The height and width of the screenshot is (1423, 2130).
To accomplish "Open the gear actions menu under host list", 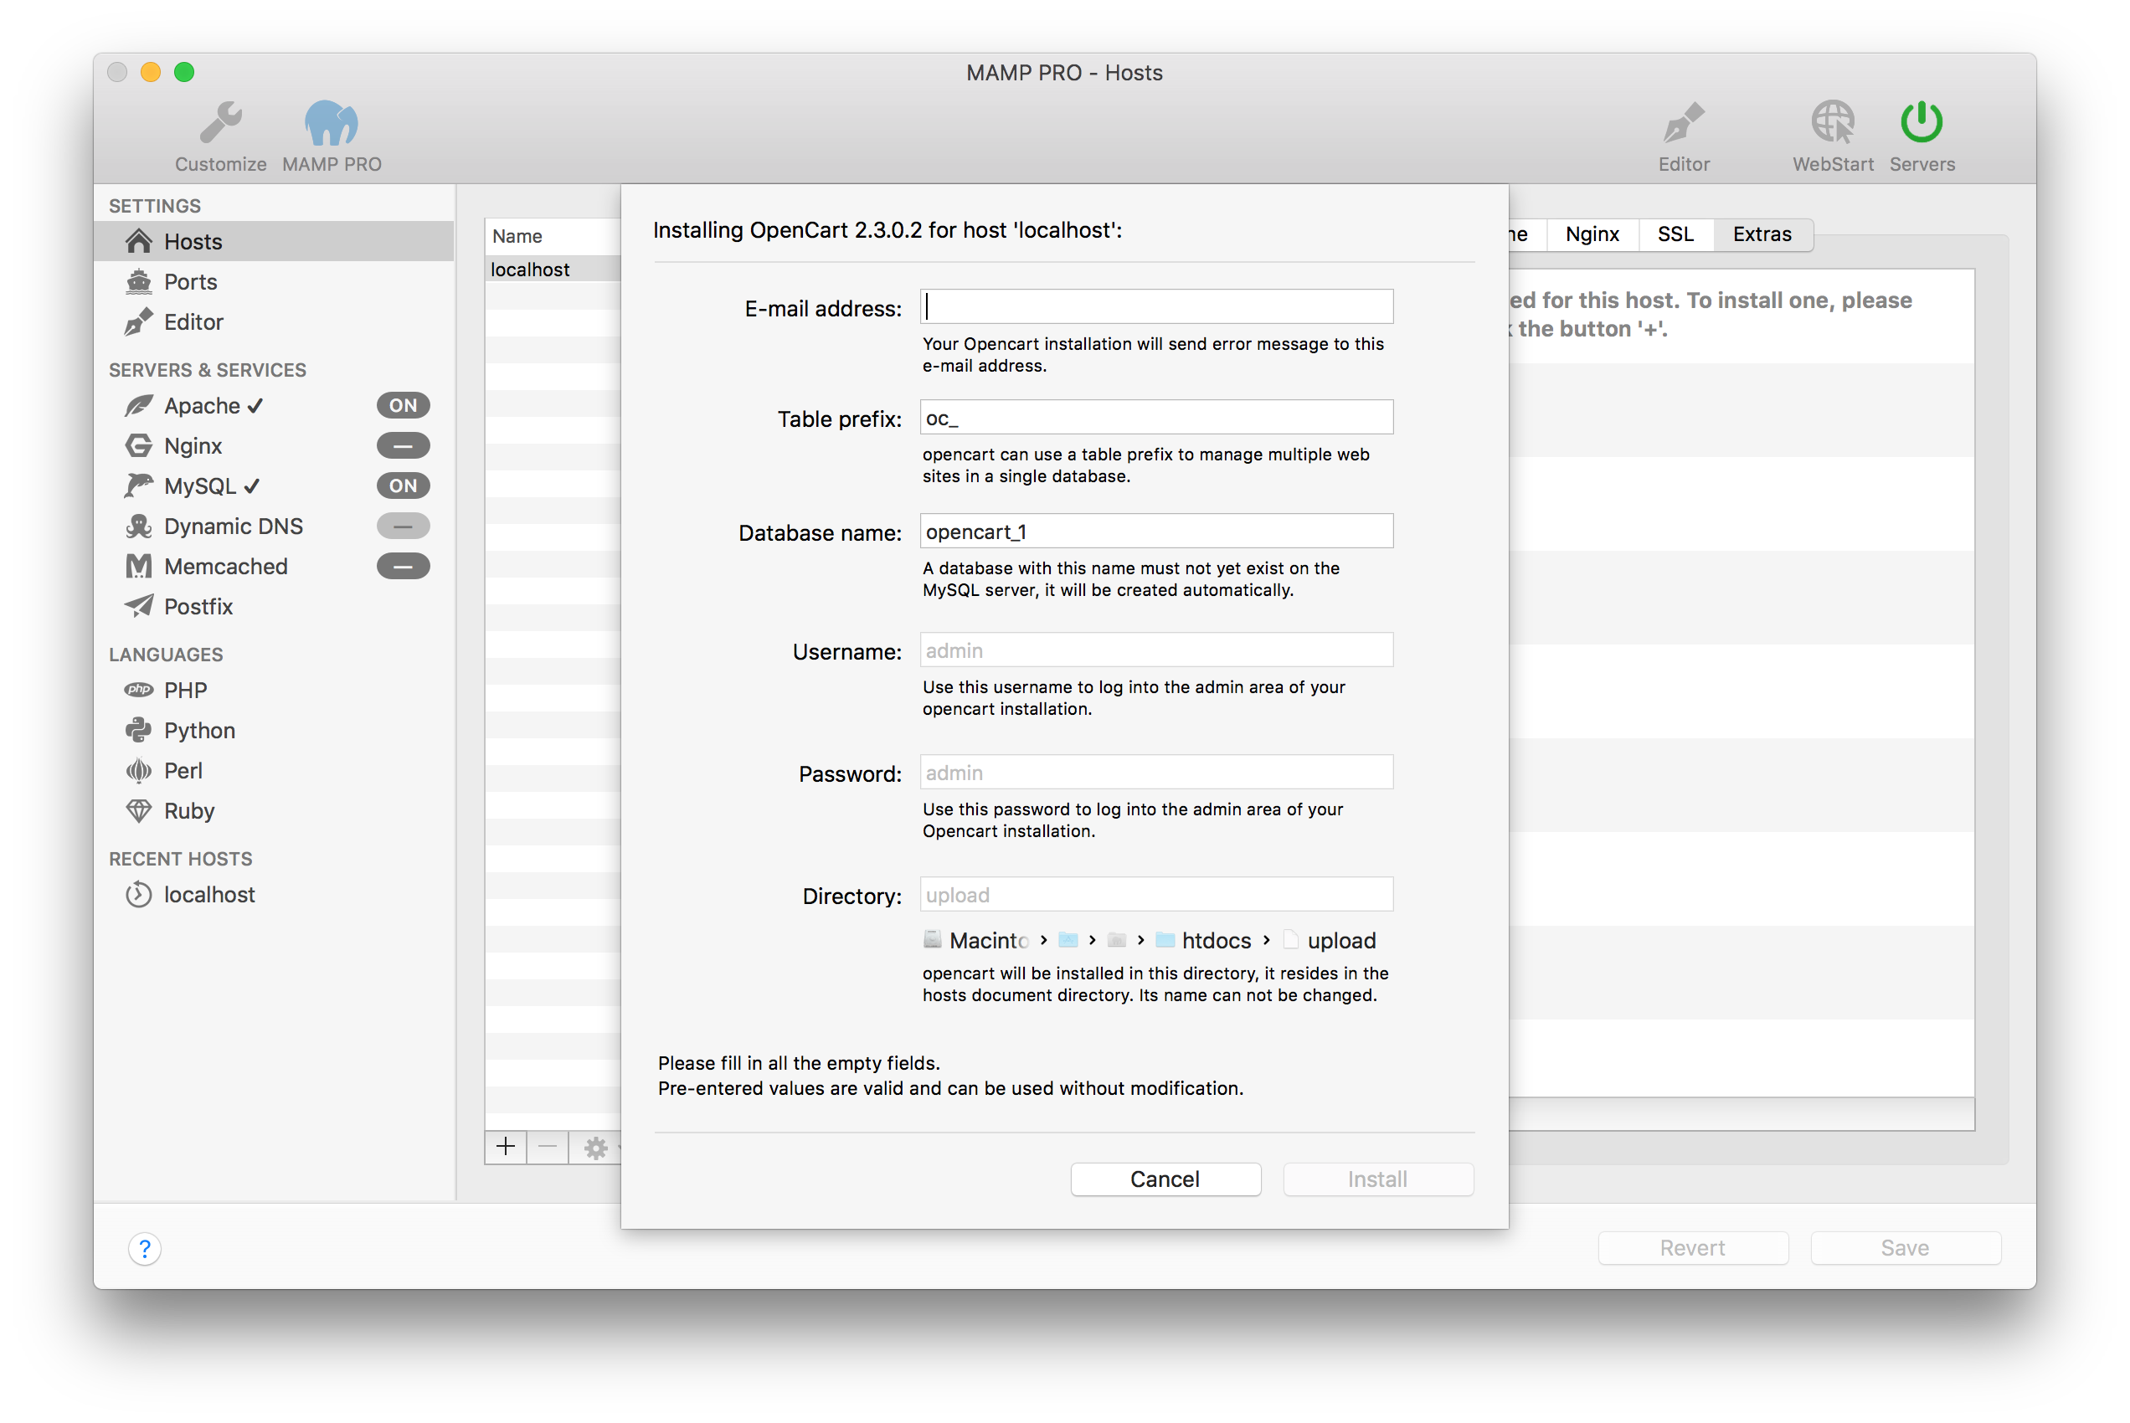I will (x=596, y=1148).
